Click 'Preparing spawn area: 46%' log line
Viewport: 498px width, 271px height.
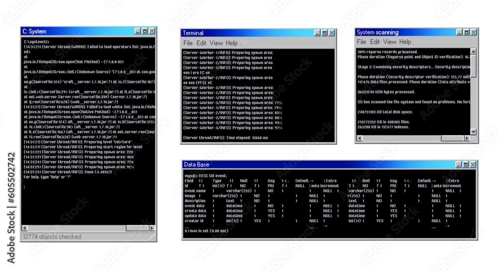coord(79,157)
